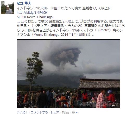Click the globe public-privacy icon
126x115 pixels.
click(73, 112)
